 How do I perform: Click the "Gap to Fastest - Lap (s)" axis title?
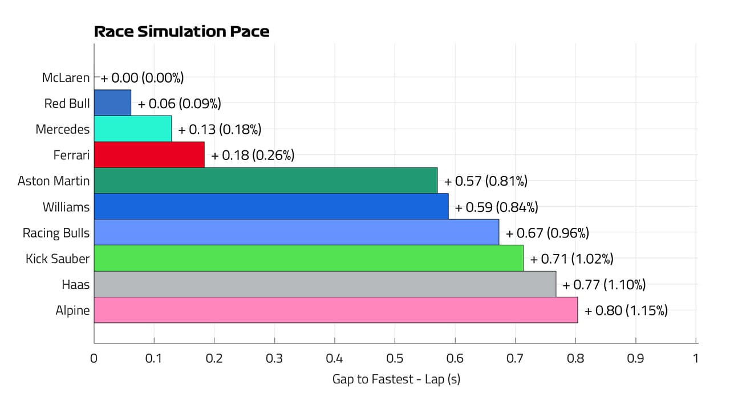[x=396, y=379]
